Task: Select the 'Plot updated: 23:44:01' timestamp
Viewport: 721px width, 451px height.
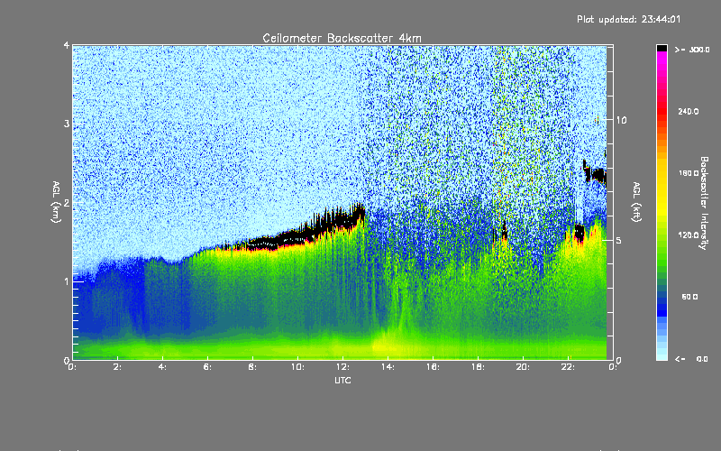Action: [628, 19]
